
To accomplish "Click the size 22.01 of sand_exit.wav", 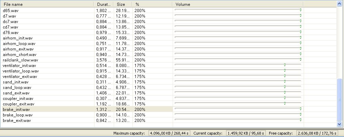I will [x=123, y=93].
